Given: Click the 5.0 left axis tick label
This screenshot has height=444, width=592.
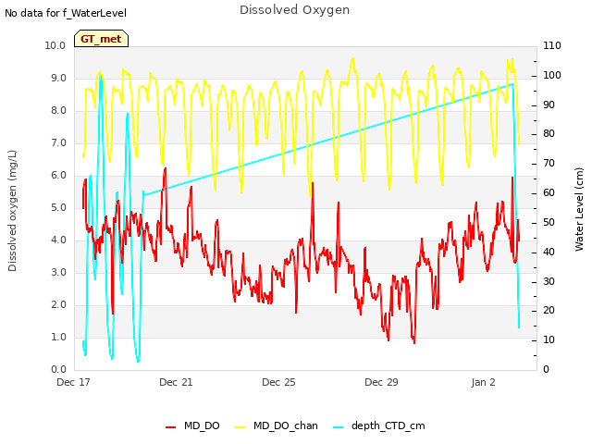Looking at the screenshot, I should pyautogui.click(x=58, y=207).
